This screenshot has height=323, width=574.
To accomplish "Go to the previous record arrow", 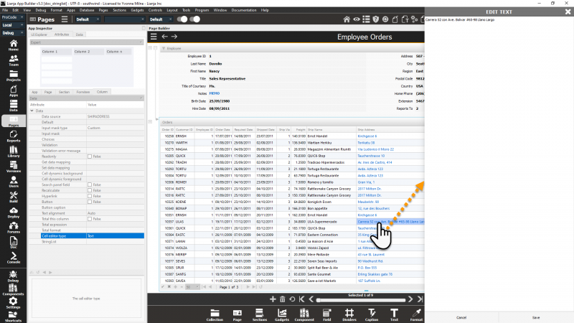I will [311, 299].
